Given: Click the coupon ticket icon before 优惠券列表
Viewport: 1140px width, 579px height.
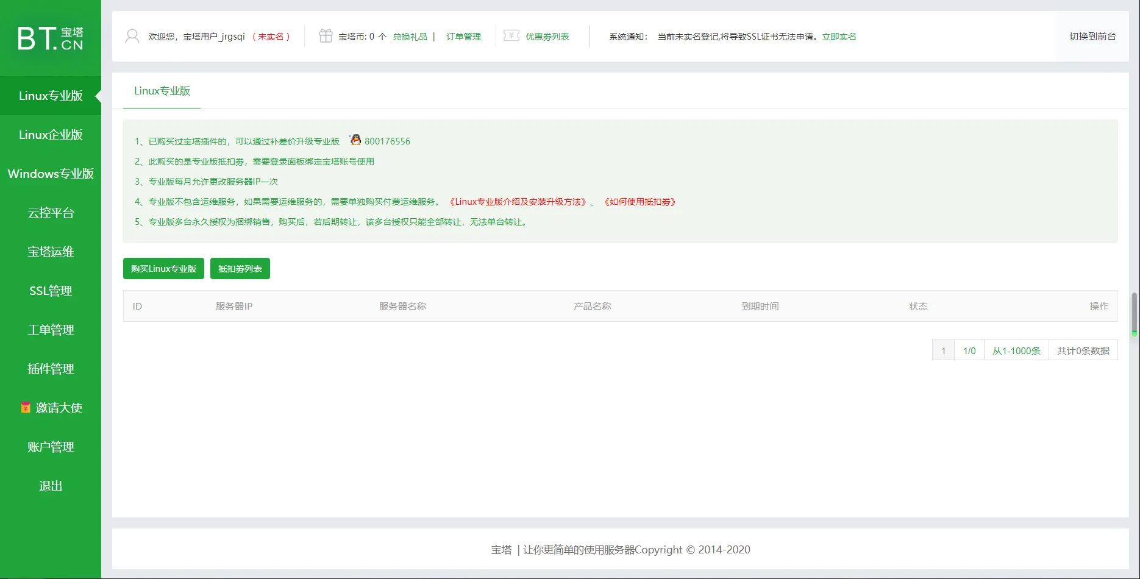Looking at the screenshot, I should [x=511, y=36].
